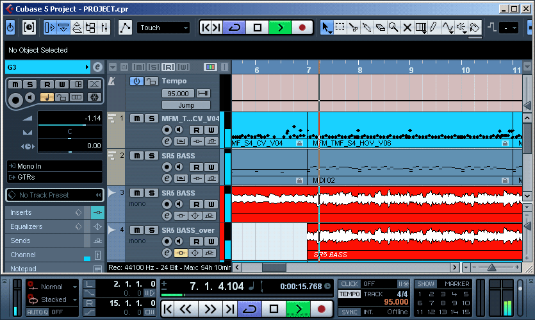The image size is (535, 320).
Task: Toggle Constrain Delay Compensation icon
Action: pyautogui.click(x=29, y=28)
